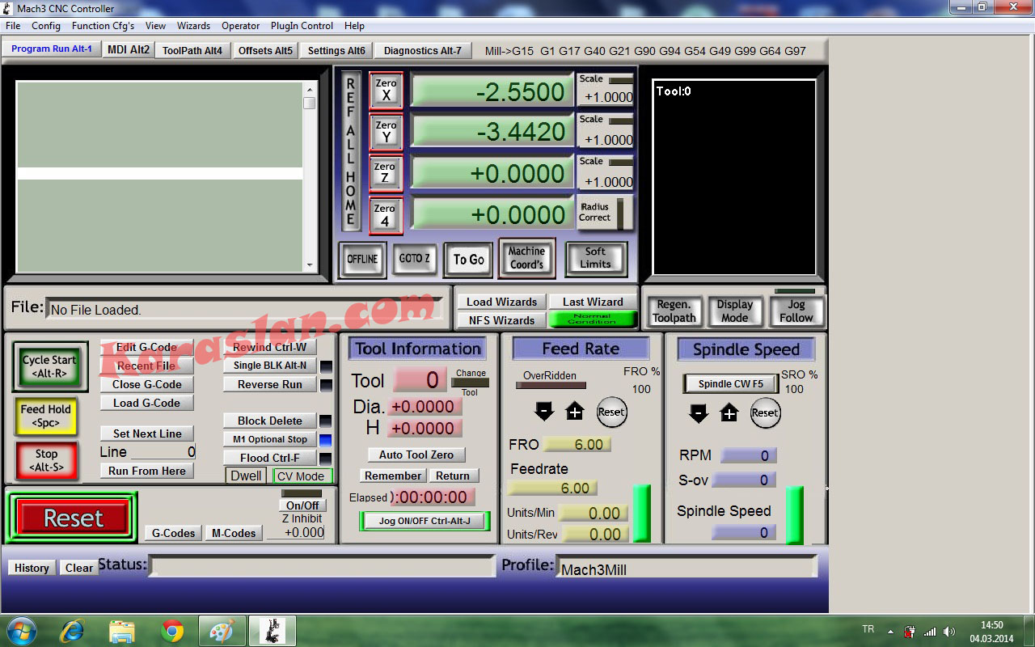
Task: Click the Edit G-Code button
Action: click(x=146, y=347)
